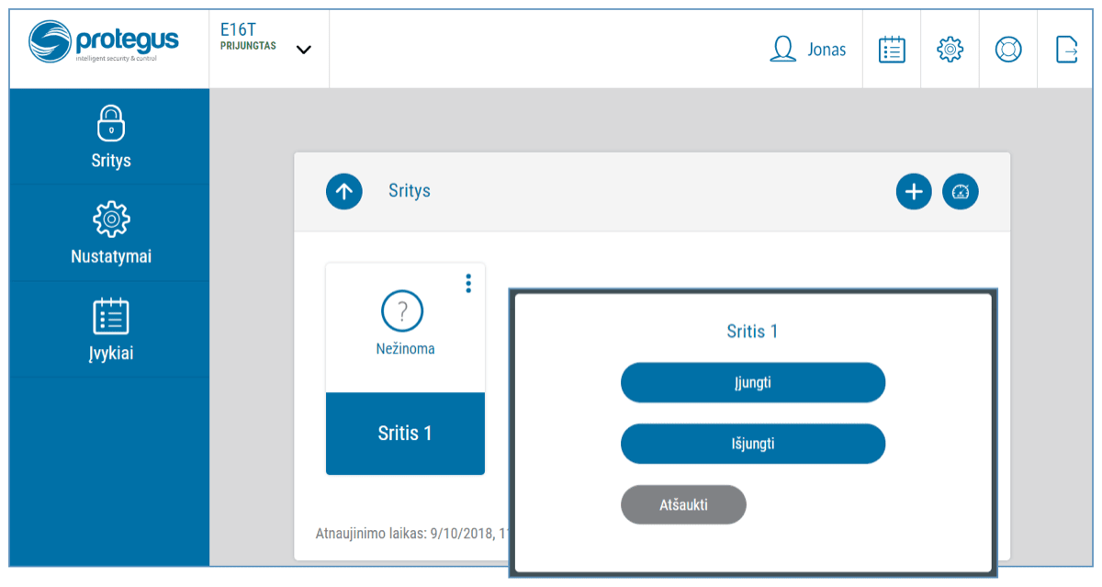Open Nustatymai in the sidebar

pyautogui.click(x=110, y=234)
